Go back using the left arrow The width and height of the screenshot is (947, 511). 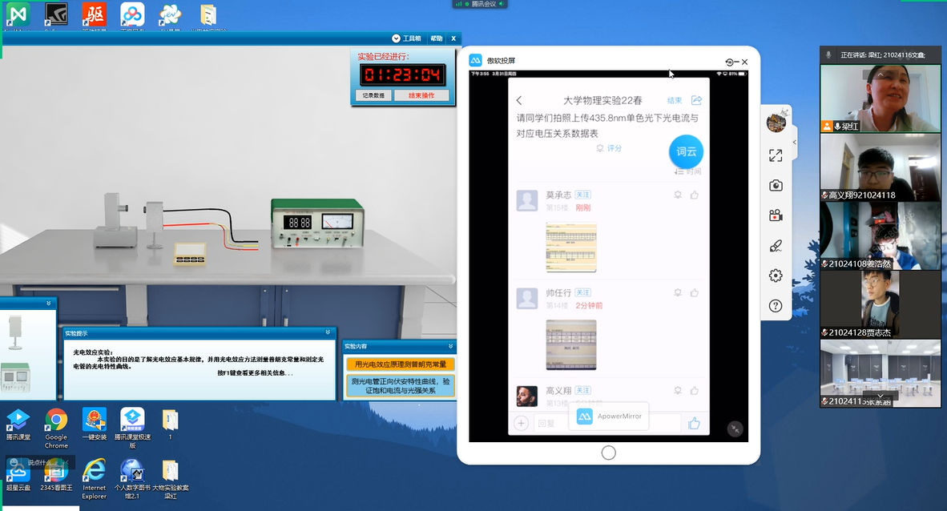click(519, 101)
